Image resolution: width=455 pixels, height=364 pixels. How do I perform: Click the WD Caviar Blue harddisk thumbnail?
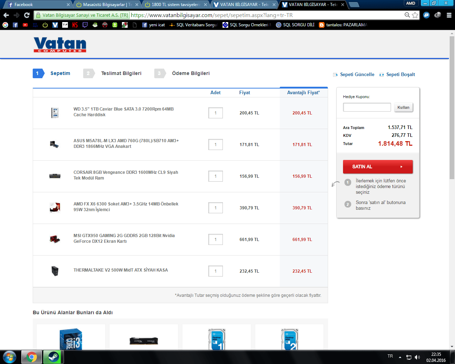tap(55, 113)
